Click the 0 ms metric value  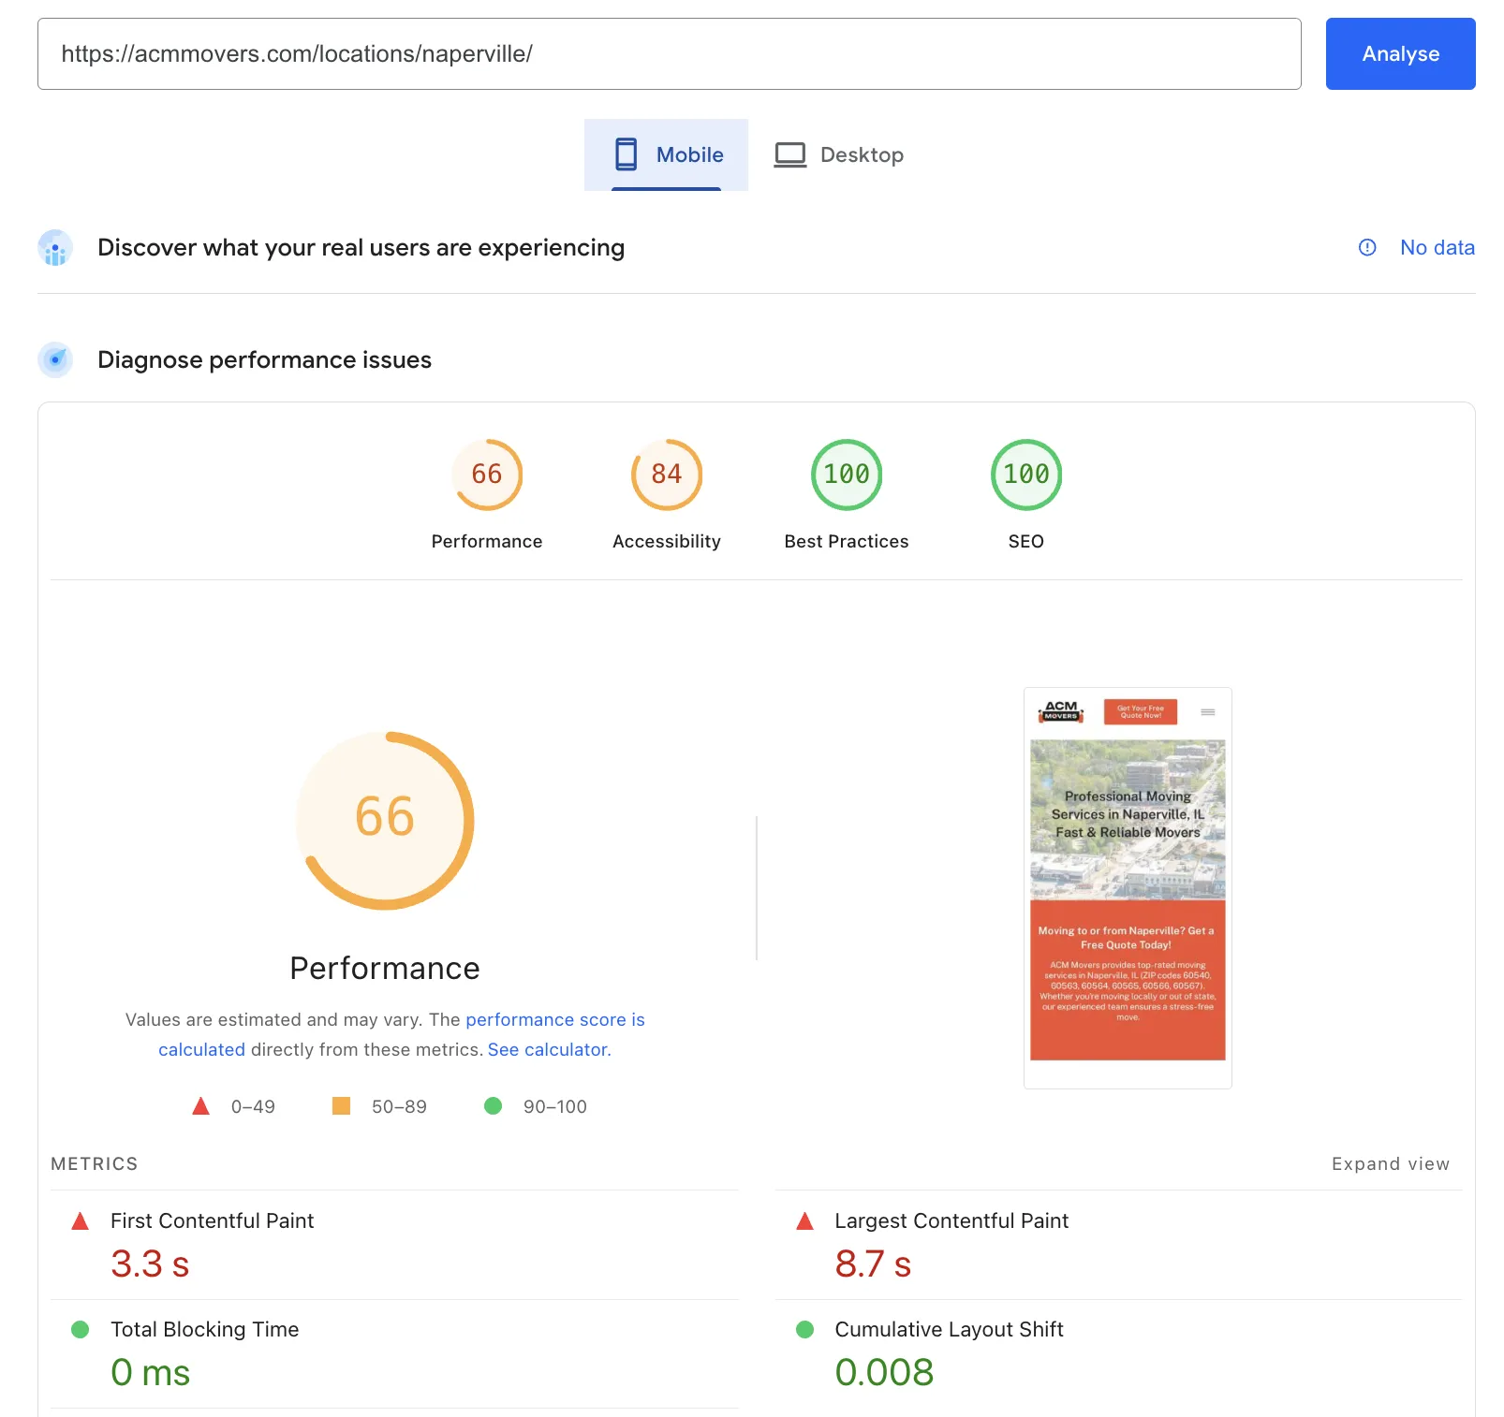[x=150, y=1372]
